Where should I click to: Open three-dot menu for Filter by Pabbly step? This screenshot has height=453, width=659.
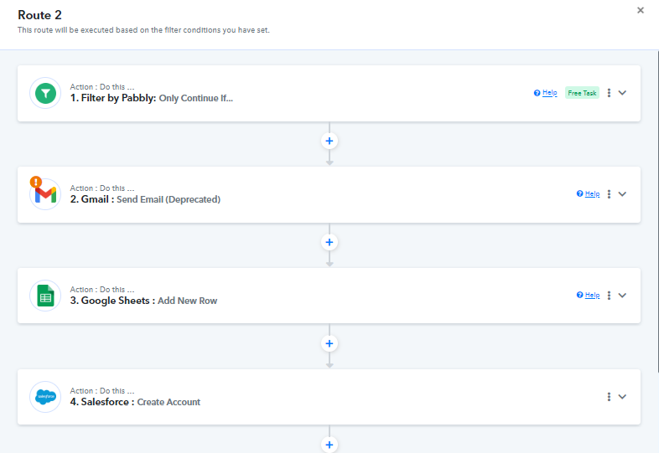pos(609,93)
